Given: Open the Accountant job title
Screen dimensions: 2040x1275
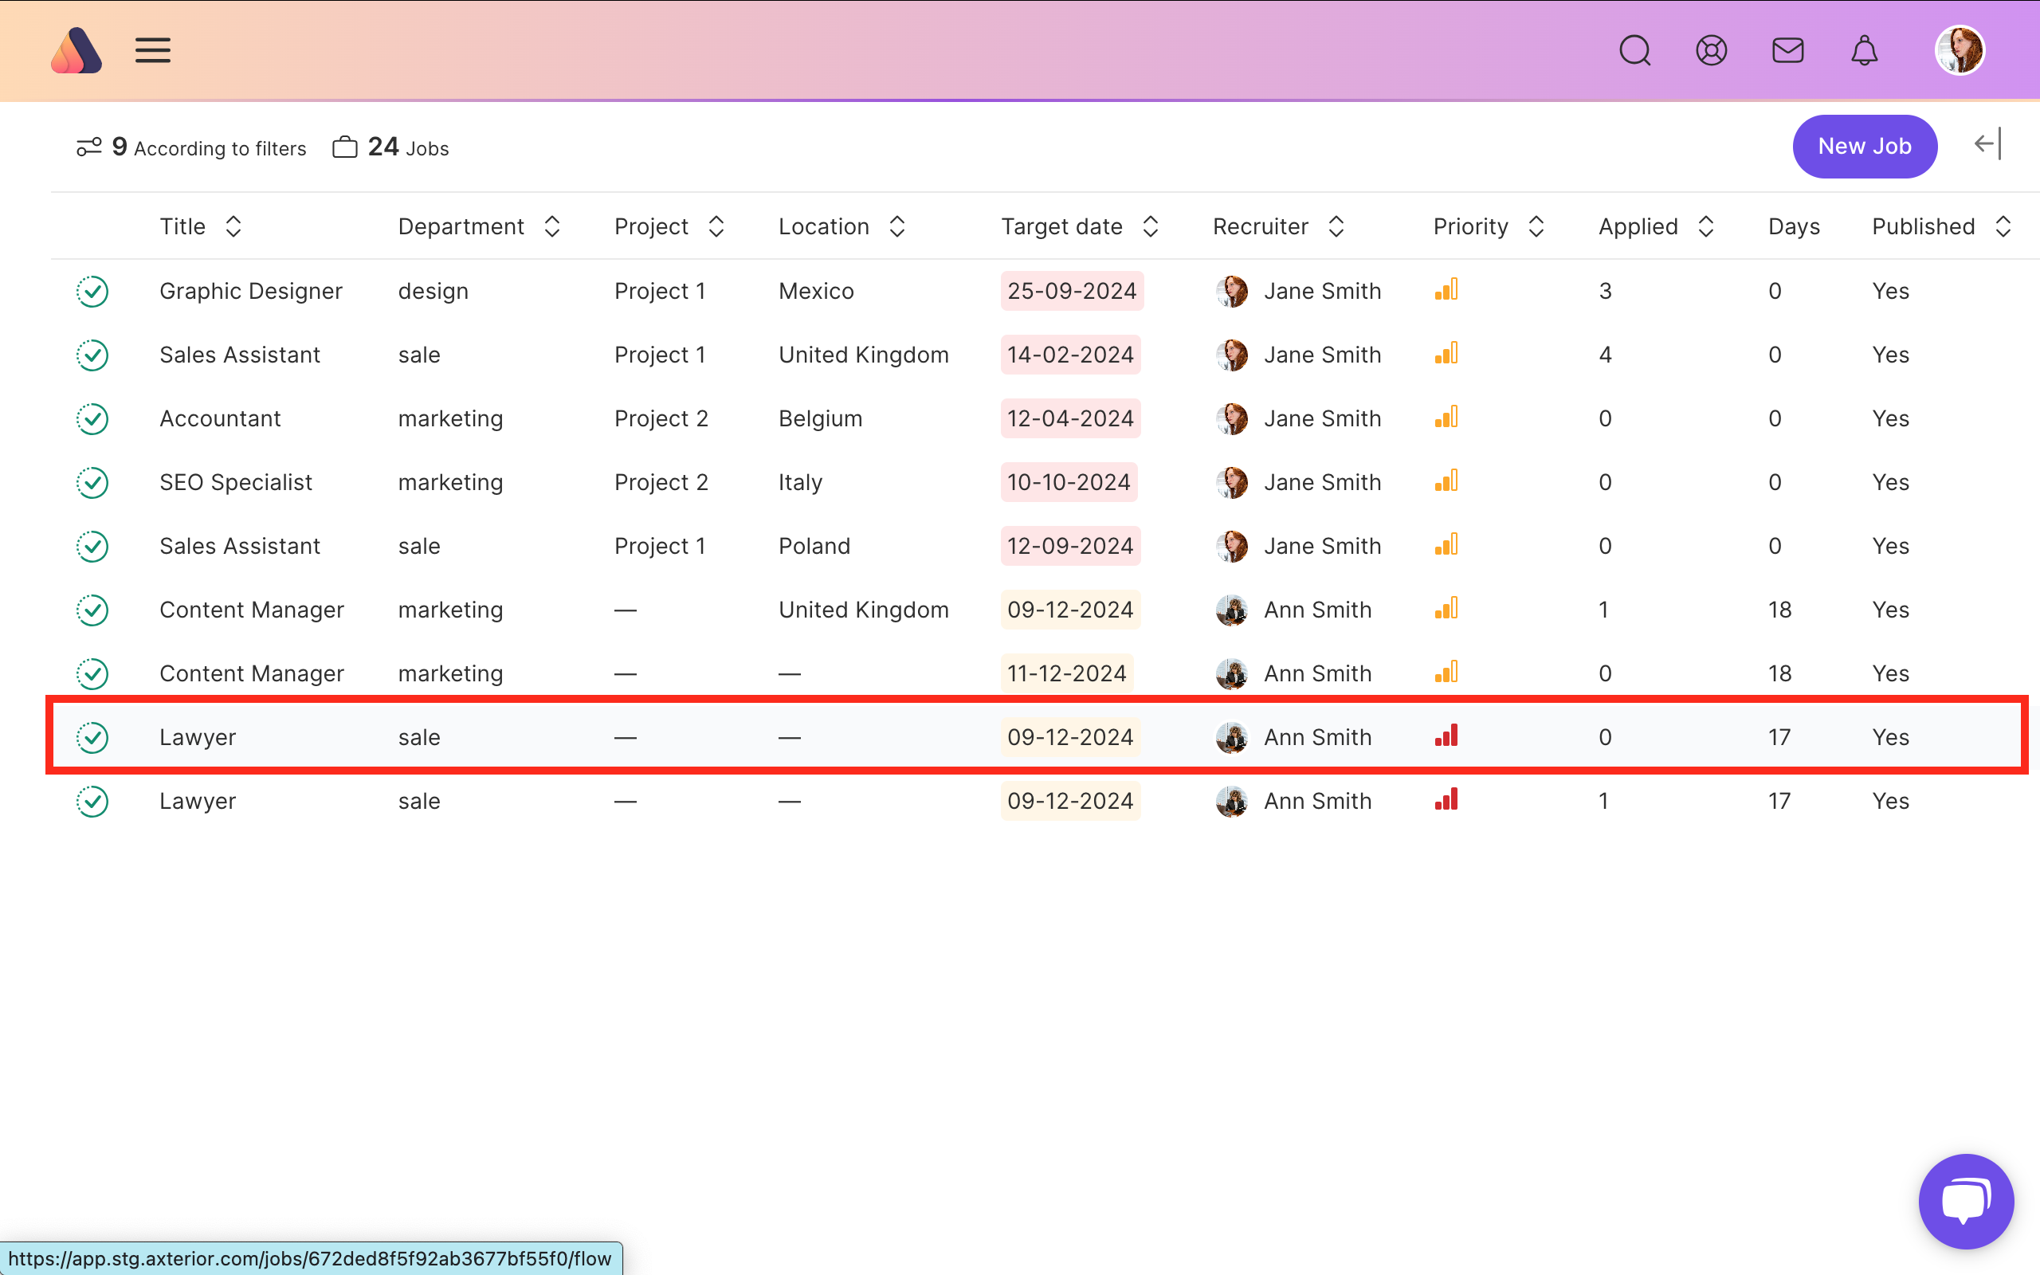Looking at the screenshot, I should (x=220, y=419).
